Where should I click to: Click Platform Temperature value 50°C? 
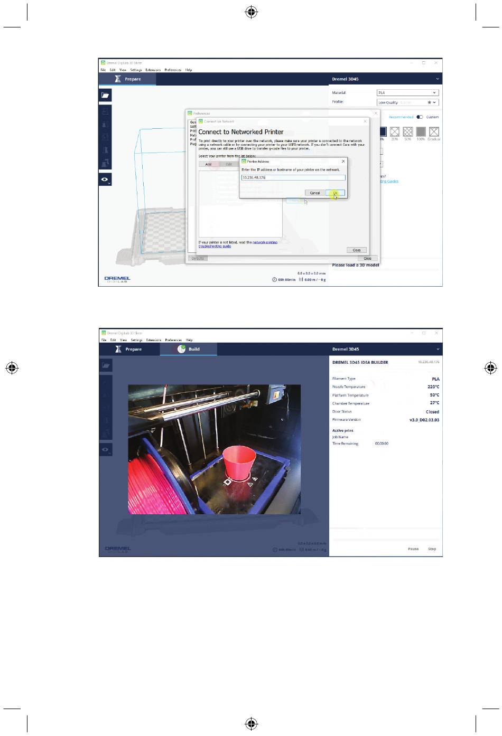pyautogui.click(x=434, y=395)
